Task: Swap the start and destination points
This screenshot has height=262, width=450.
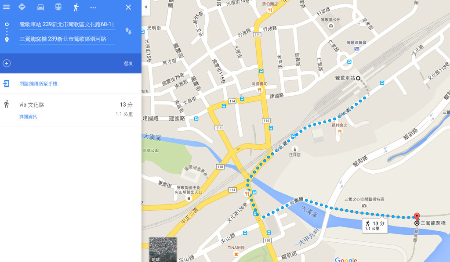Action: click(x=128, y=31)
